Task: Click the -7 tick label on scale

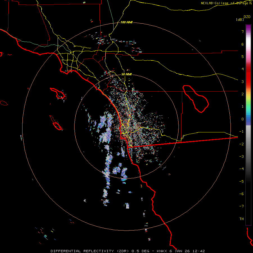Action: tap(241, 206)
